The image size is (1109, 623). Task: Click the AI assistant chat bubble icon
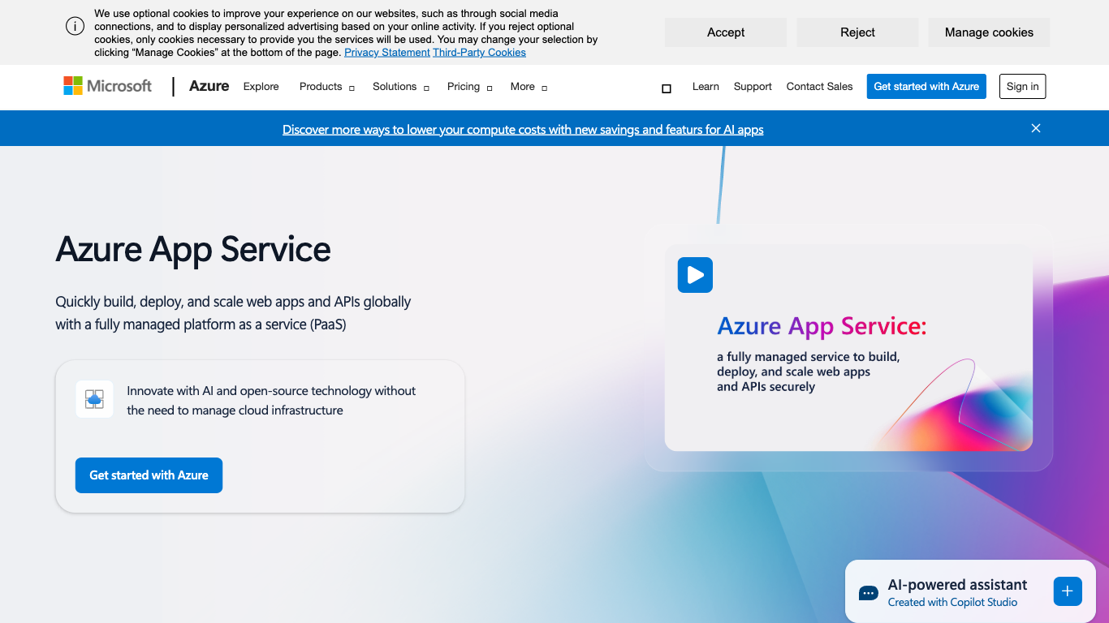[x=868, y=593]
